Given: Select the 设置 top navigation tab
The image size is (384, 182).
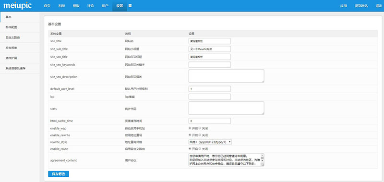Looking at the screenshot, I should (x=120, y=6).
